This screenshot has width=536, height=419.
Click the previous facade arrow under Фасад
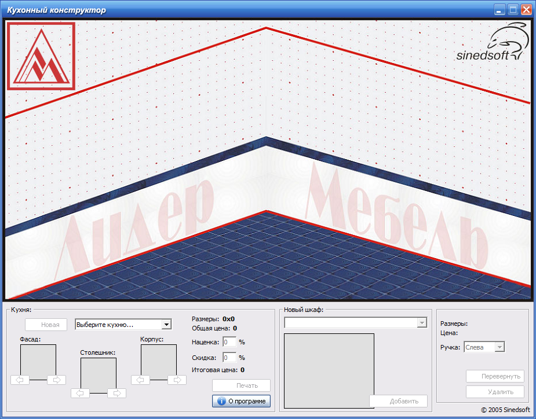[20, 380]
